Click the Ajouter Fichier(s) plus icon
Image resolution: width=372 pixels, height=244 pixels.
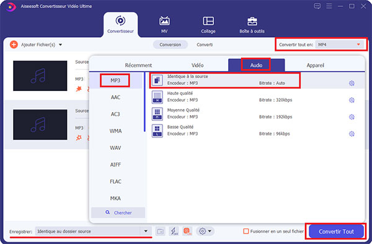coord(14,45)
